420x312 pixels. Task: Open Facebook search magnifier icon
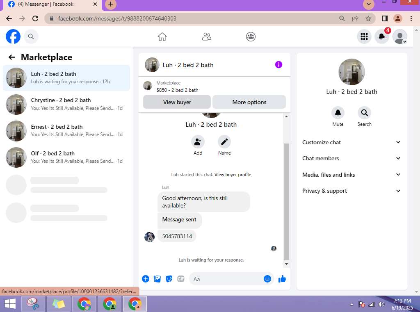pyautogui.click(x=31, y=36)
